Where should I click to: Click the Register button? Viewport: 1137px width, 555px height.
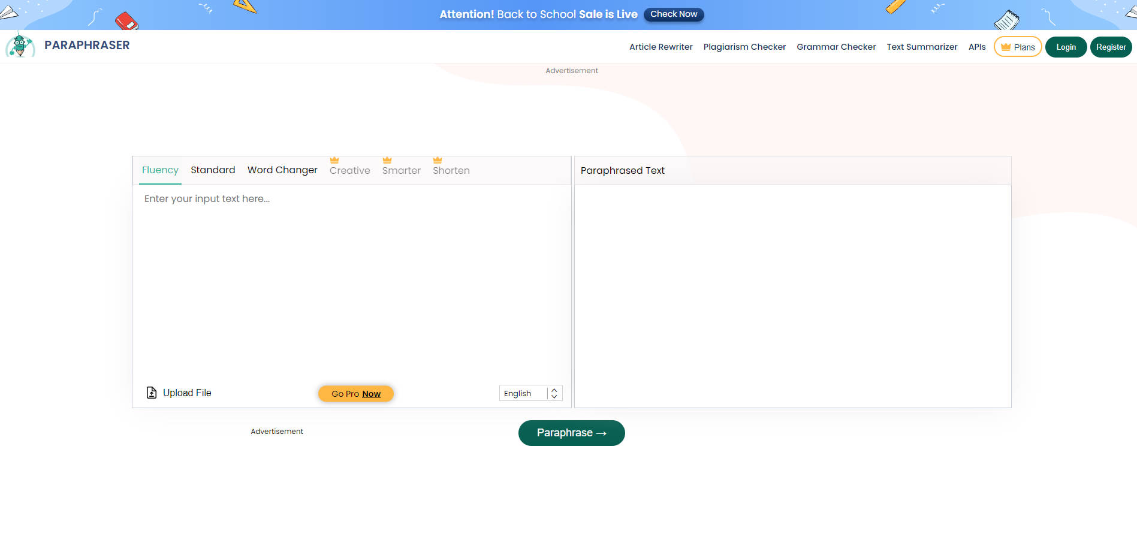tap(1111, 47)
